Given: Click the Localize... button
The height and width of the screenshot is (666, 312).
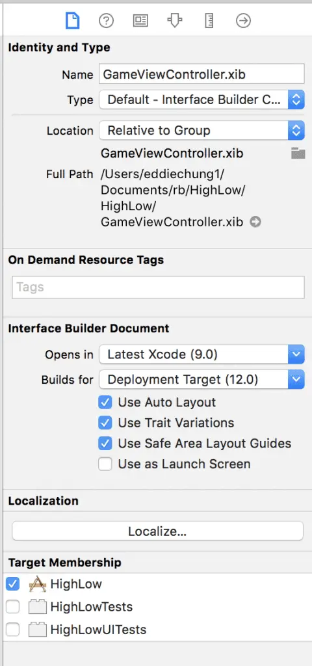Looking at the screenshot, I should [x=157, y=531].
